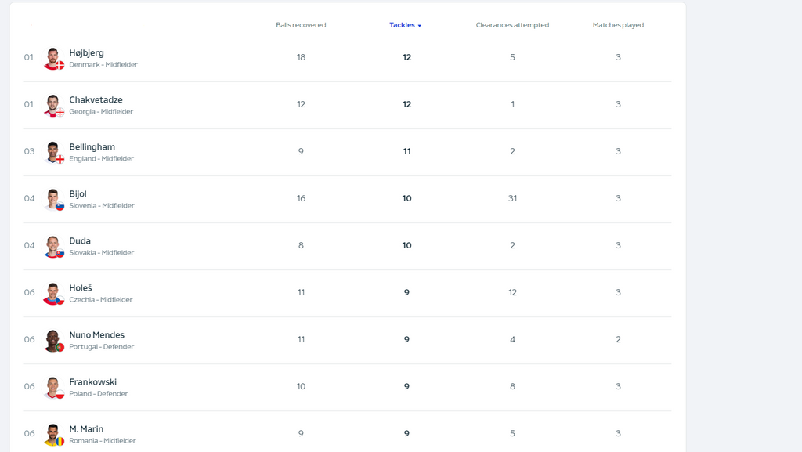Click Højbjerg's player avatar with Denmark flag
Viewport: 802px width, 452px height.
coord(53,59)
